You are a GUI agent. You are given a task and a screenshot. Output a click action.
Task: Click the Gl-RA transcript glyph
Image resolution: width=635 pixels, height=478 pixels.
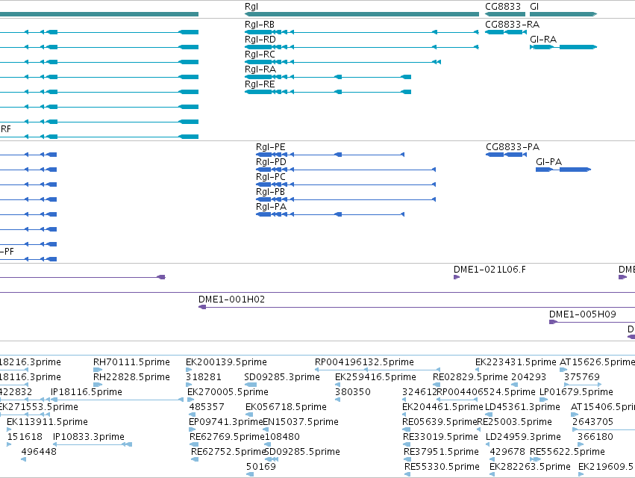pyautogui.click(x=563, y=47)
